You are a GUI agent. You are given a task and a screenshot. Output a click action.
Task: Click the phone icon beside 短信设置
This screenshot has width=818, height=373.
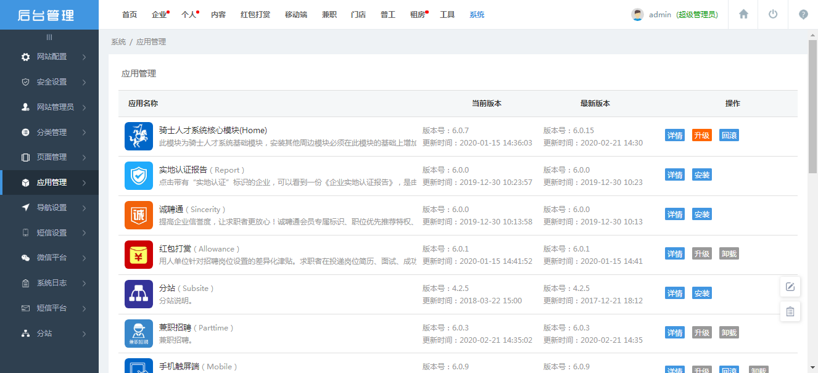(25, 232)
